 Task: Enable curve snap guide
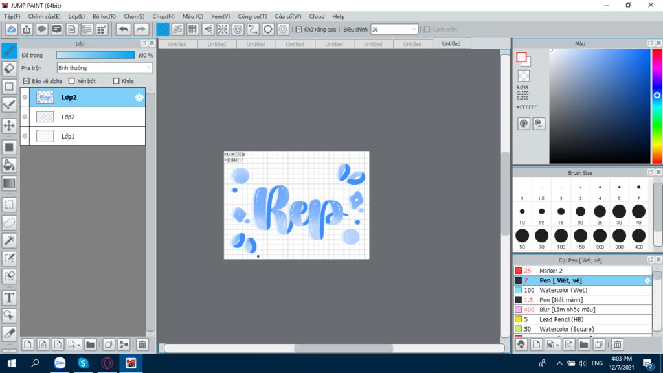point(253,29)
